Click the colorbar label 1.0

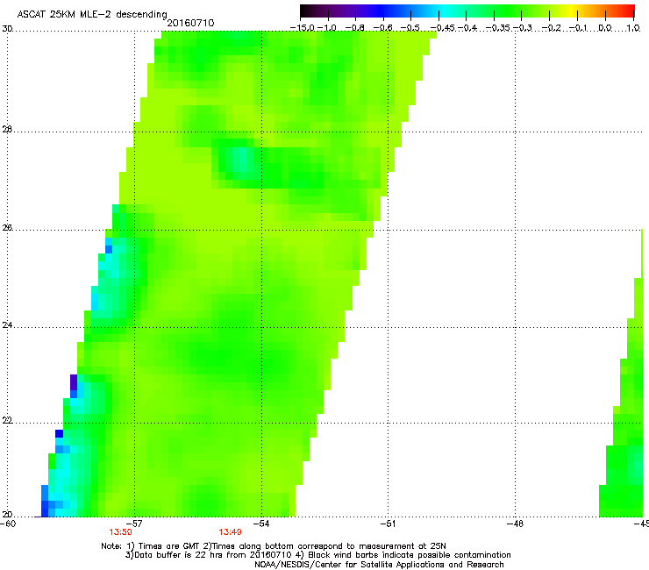point(633,28)
